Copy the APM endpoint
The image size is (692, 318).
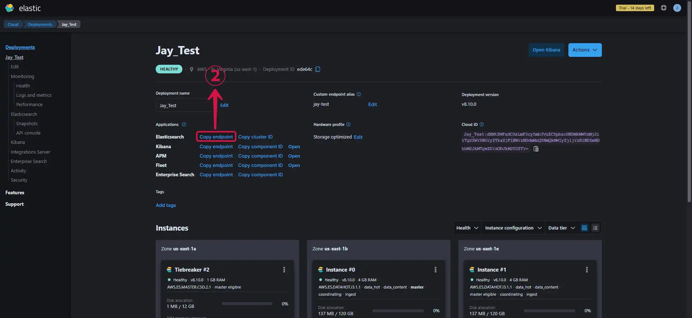point(216,156)
